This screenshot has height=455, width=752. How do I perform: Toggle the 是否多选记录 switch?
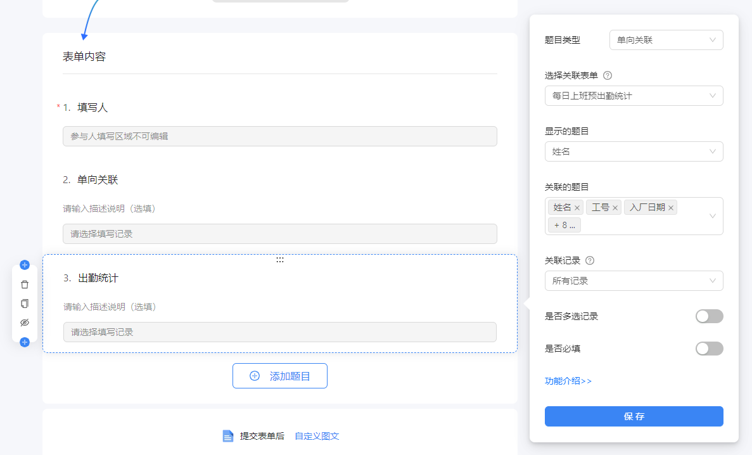click(x=710, y=316)
